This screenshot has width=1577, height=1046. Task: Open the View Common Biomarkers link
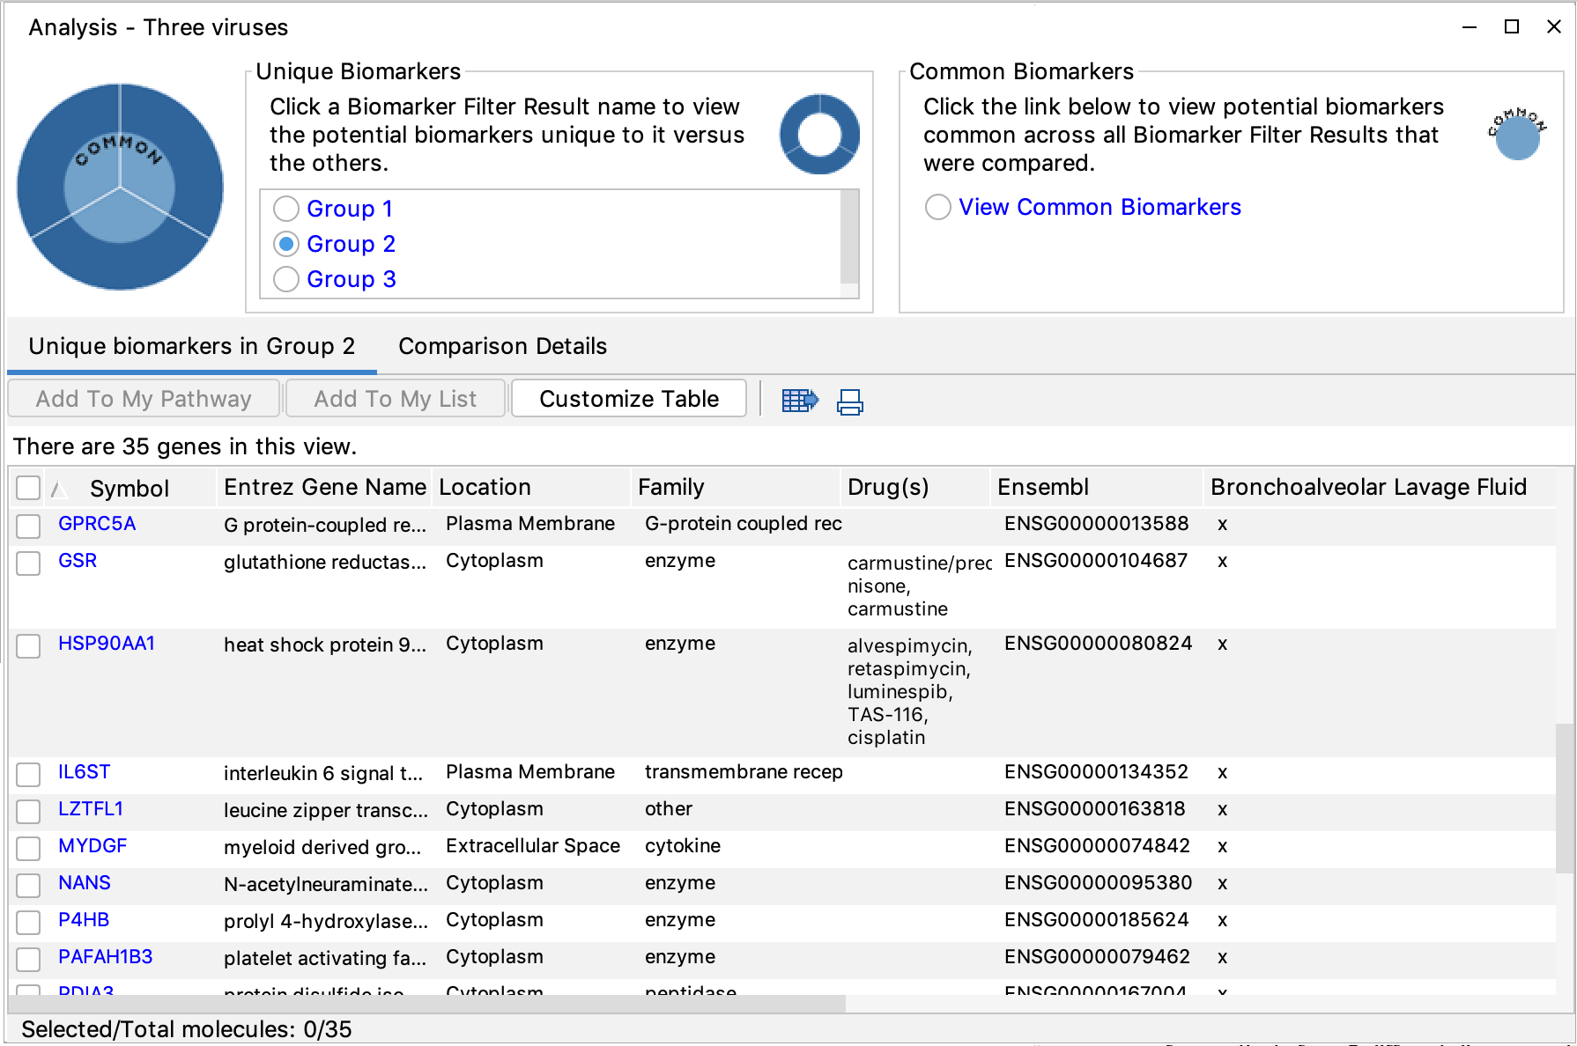(x=1099, y=207)
